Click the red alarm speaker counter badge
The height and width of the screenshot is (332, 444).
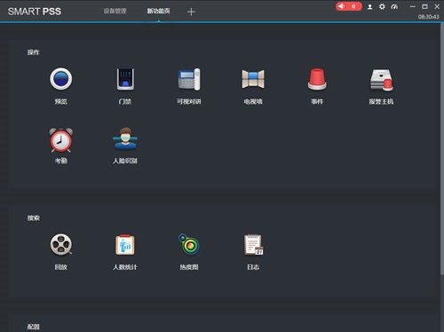click(x=349, y=6)
